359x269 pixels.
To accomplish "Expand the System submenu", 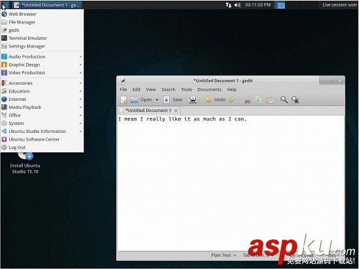I will 42,123.
